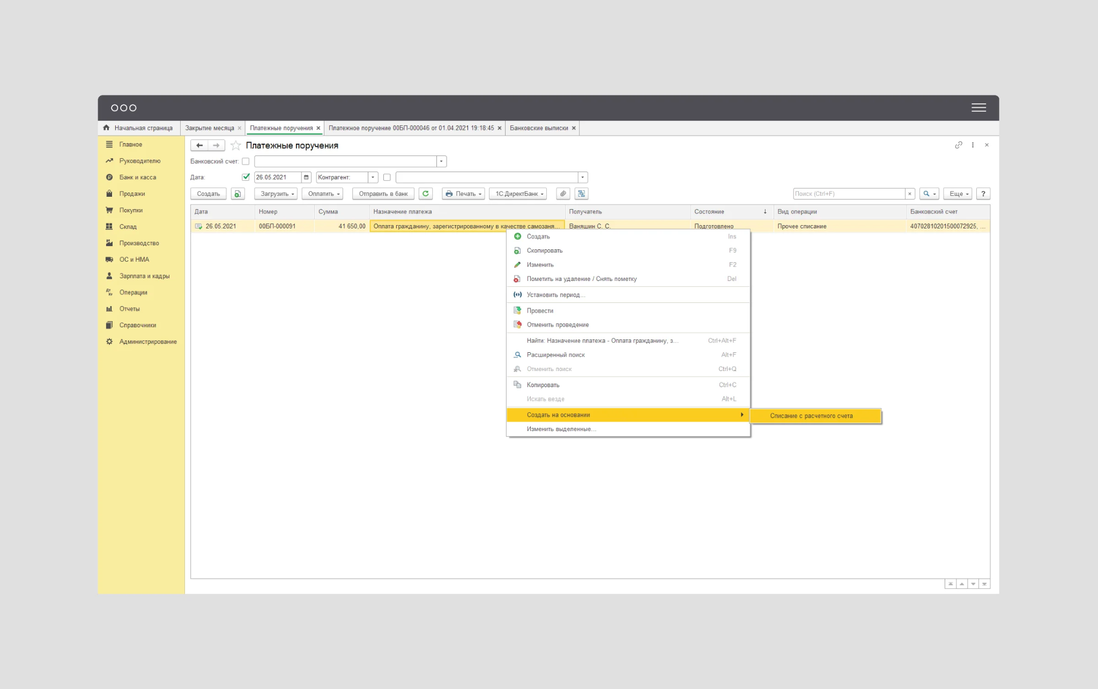Click the Поиск search input field
This screenshot has width=1098, height=689.
pyautogui.click(x=849, y=194)
